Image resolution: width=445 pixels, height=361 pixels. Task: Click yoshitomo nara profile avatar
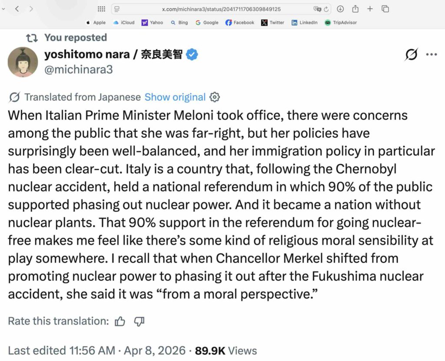(x=23, y=62)
